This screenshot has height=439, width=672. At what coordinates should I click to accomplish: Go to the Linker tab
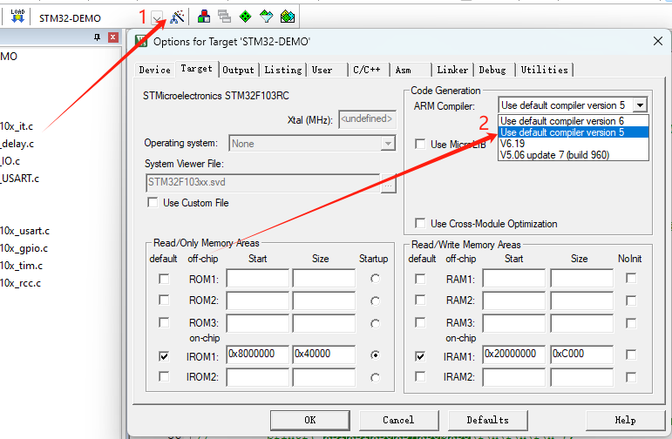(452, 70)
